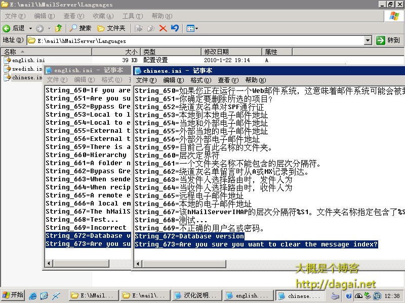Open Explorer View (查看) menu
This screenshot has width=405, height=303.
pos(74,16)
